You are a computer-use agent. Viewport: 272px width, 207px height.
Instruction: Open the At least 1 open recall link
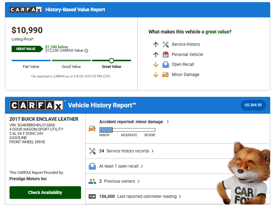[121, 166]
